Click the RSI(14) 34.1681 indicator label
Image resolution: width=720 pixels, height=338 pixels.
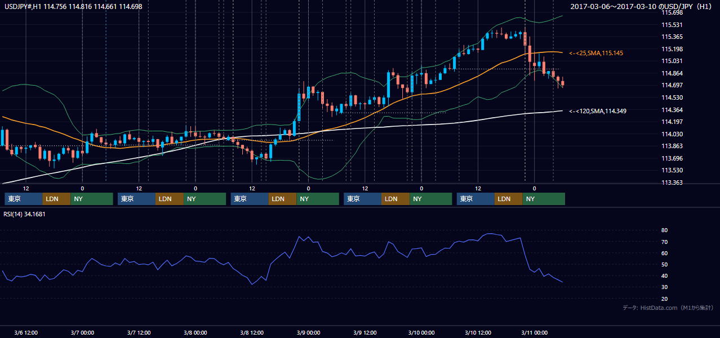[24, 214]
